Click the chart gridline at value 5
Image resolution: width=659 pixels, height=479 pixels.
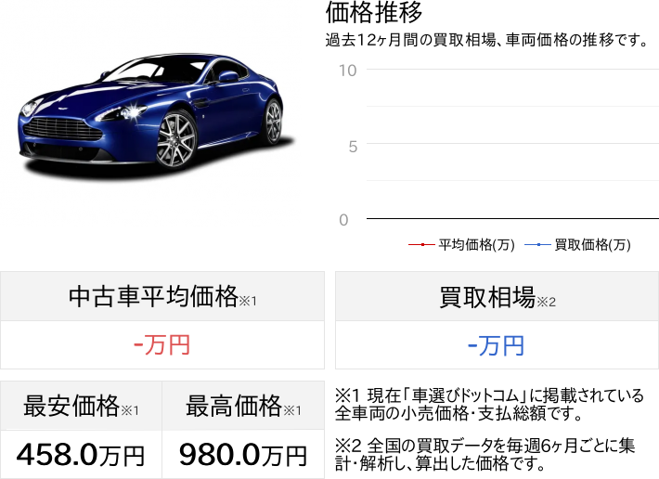coord(512,144)
